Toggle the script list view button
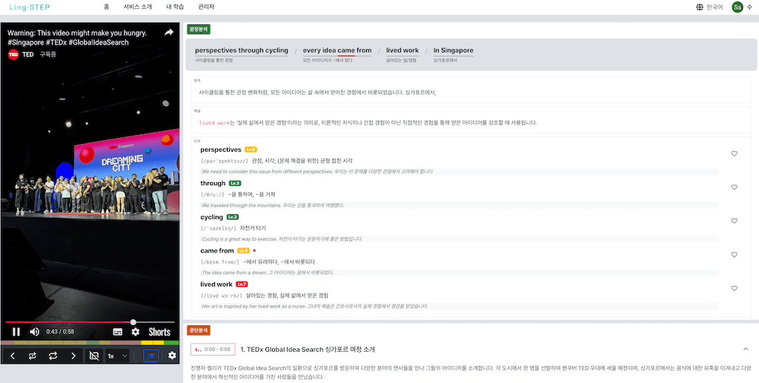This screenshot has height=383, width=759. click(x=151, y=356)
